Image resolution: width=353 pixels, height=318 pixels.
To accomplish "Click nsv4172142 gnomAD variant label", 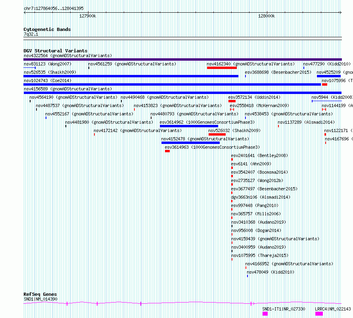I will click(138, 130).
